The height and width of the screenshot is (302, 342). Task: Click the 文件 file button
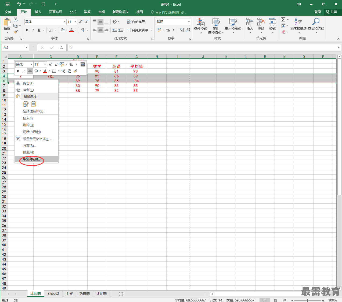click(x=8, y=12)
